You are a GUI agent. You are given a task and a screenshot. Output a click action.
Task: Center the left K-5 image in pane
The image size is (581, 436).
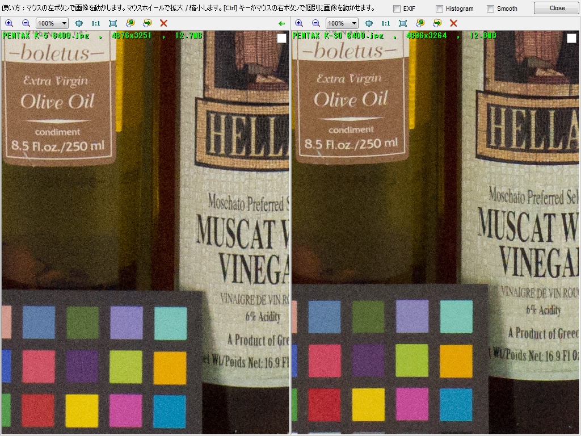[x=79, y=23]
